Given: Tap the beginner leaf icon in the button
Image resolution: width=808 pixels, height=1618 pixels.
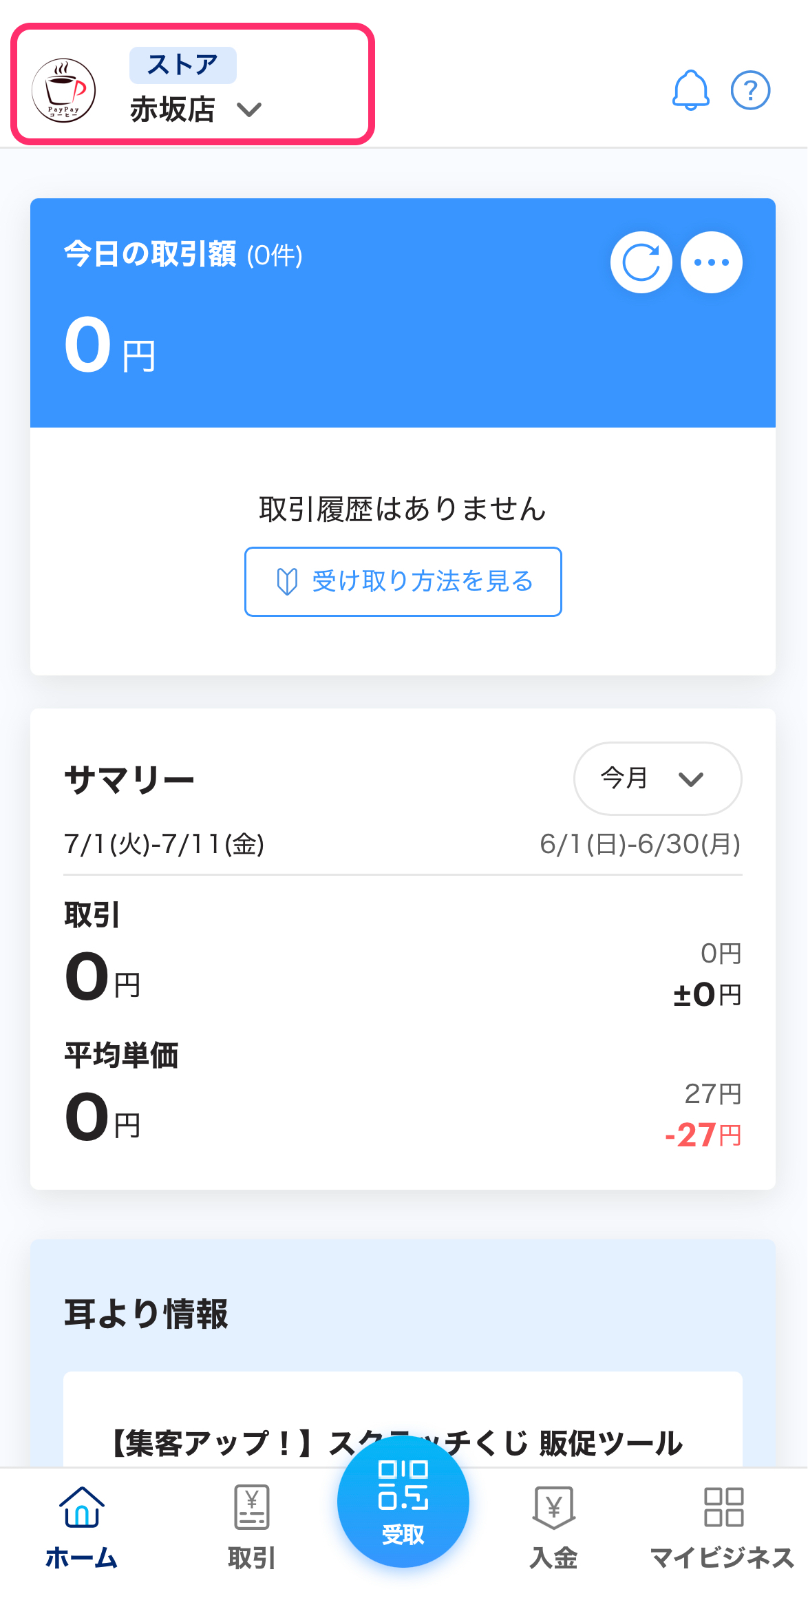Looking at the screenshot, I should [x=286, y=582].
